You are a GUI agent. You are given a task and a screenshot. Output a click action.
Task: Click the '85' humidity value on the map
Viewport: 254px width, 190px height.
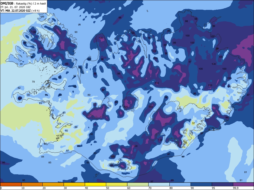[50, 163]
